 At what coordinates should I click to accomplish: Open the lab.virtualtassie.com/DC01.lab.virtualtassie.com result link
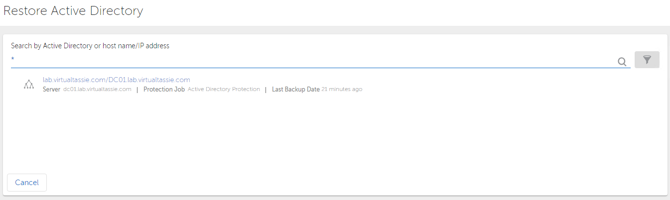[117, 80]
